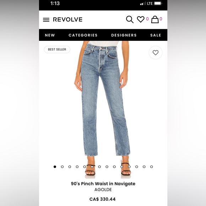Click the 90's Pinch Waist product title
The image size is (206, 206).
[103, 184]
